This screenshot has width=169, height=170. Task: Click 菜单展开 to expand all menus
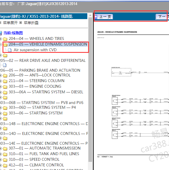pos(10,23)
